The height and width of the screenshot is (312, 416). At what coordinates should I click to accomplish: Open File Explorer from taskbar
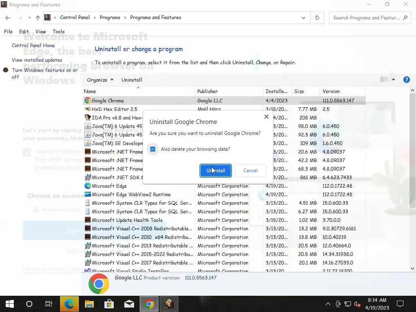[89, 304]
